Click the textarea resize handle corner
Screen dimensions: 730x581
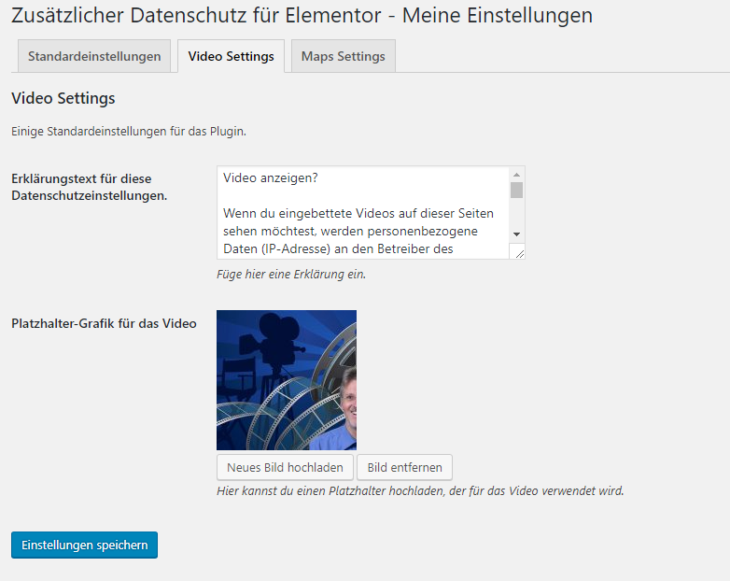click(x=519, y=253)
